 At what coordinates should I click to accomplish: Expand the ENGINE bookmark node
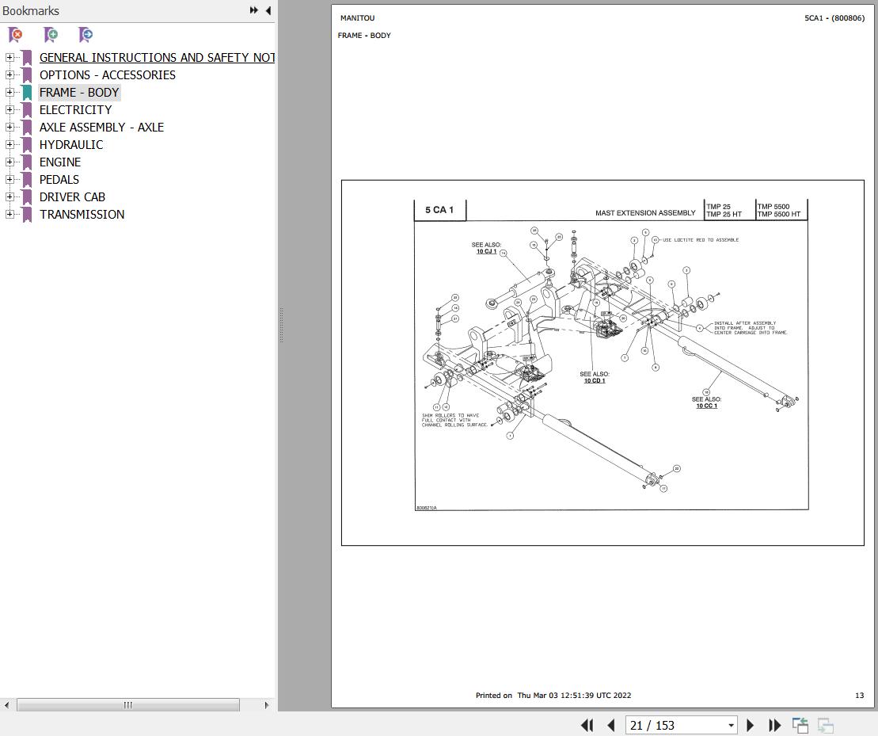pos(10,162)
